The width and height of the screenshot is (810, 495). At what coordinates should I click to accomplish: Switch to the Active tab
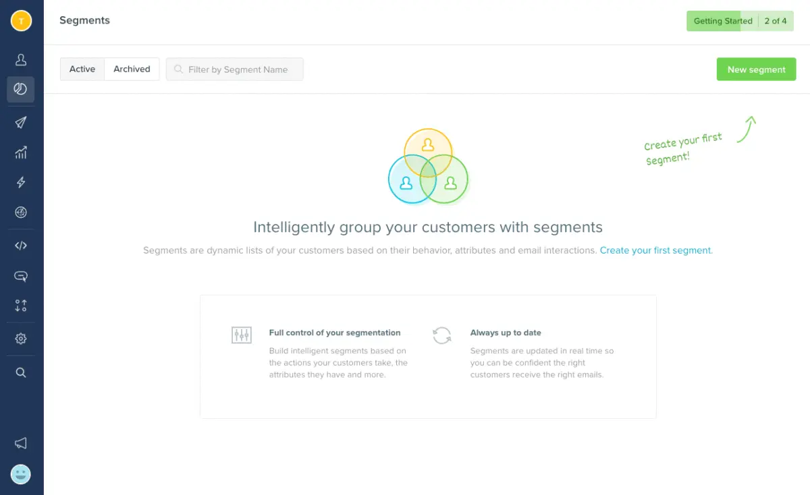82,69
